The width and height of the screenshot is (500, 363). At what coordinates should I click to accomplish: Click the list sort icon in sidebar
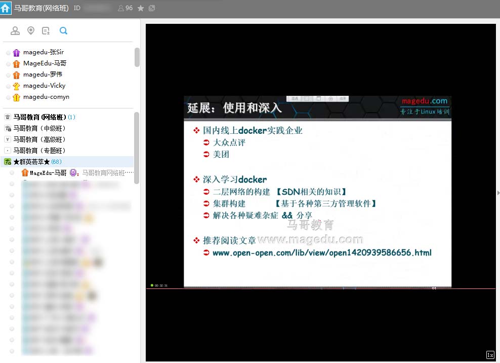click(x=46, y=31)
